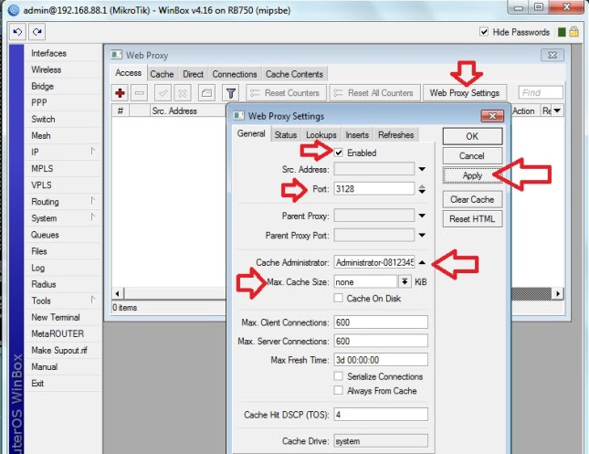Tick Serialize Connections checkbox
This screenshot has height=454, width=589.
(338, 376)
